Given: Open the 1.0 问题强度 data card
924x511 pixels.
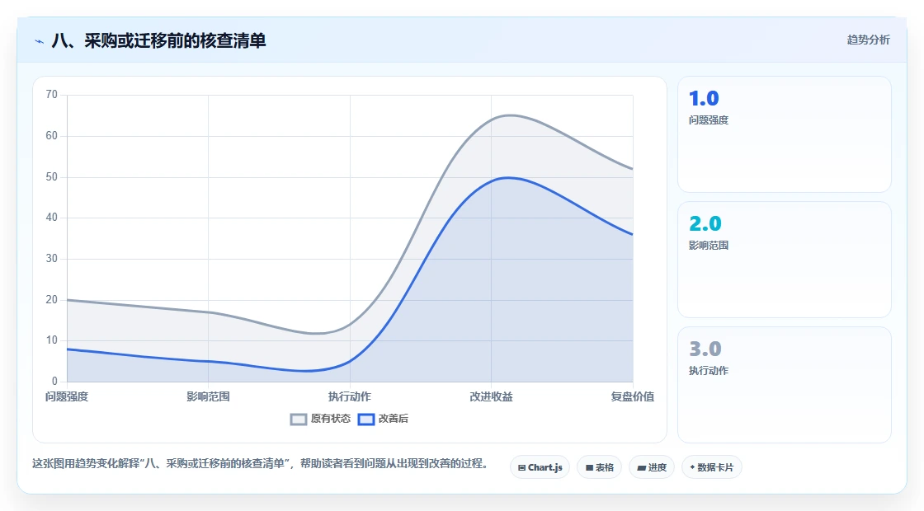Looking at the screenshot, I should pyautogui.click(x=785, y=134).
